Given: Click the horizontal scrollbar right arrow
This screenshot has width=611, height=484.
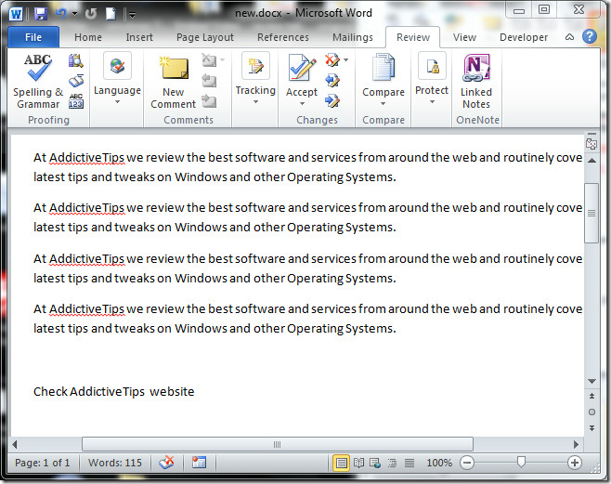Looking at the screenshot, I should tap(576, 444).
